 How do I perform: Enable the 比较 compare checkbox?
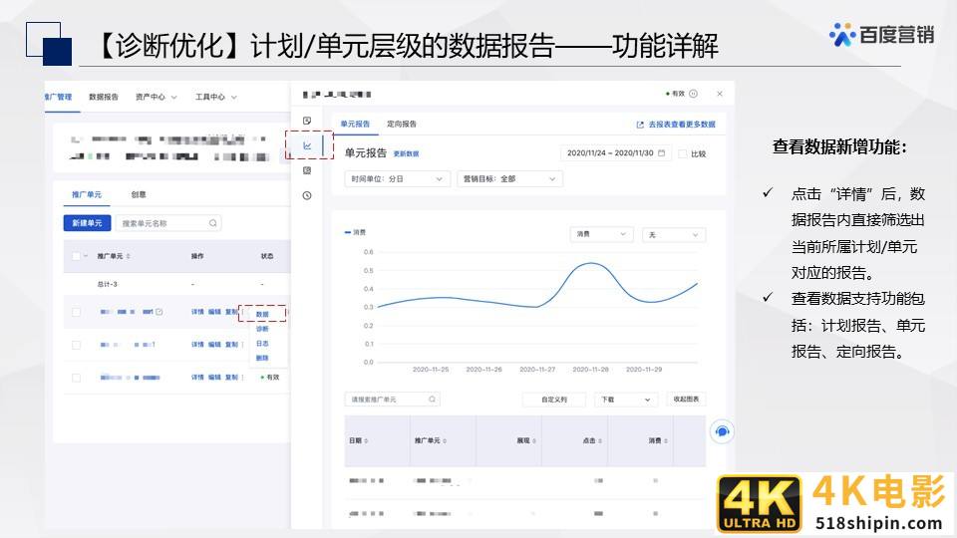tap(683, 153)
